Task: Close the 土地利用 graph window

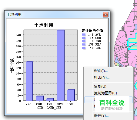Action: click(105, 15)
